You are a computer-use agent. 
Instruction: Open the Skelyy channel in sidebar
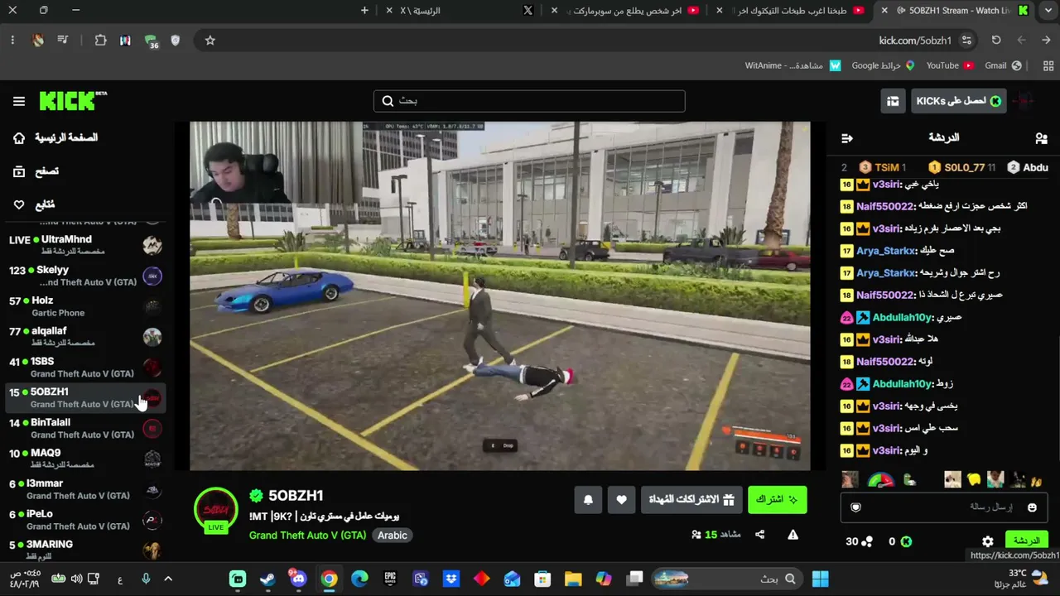tap(85, 276)
